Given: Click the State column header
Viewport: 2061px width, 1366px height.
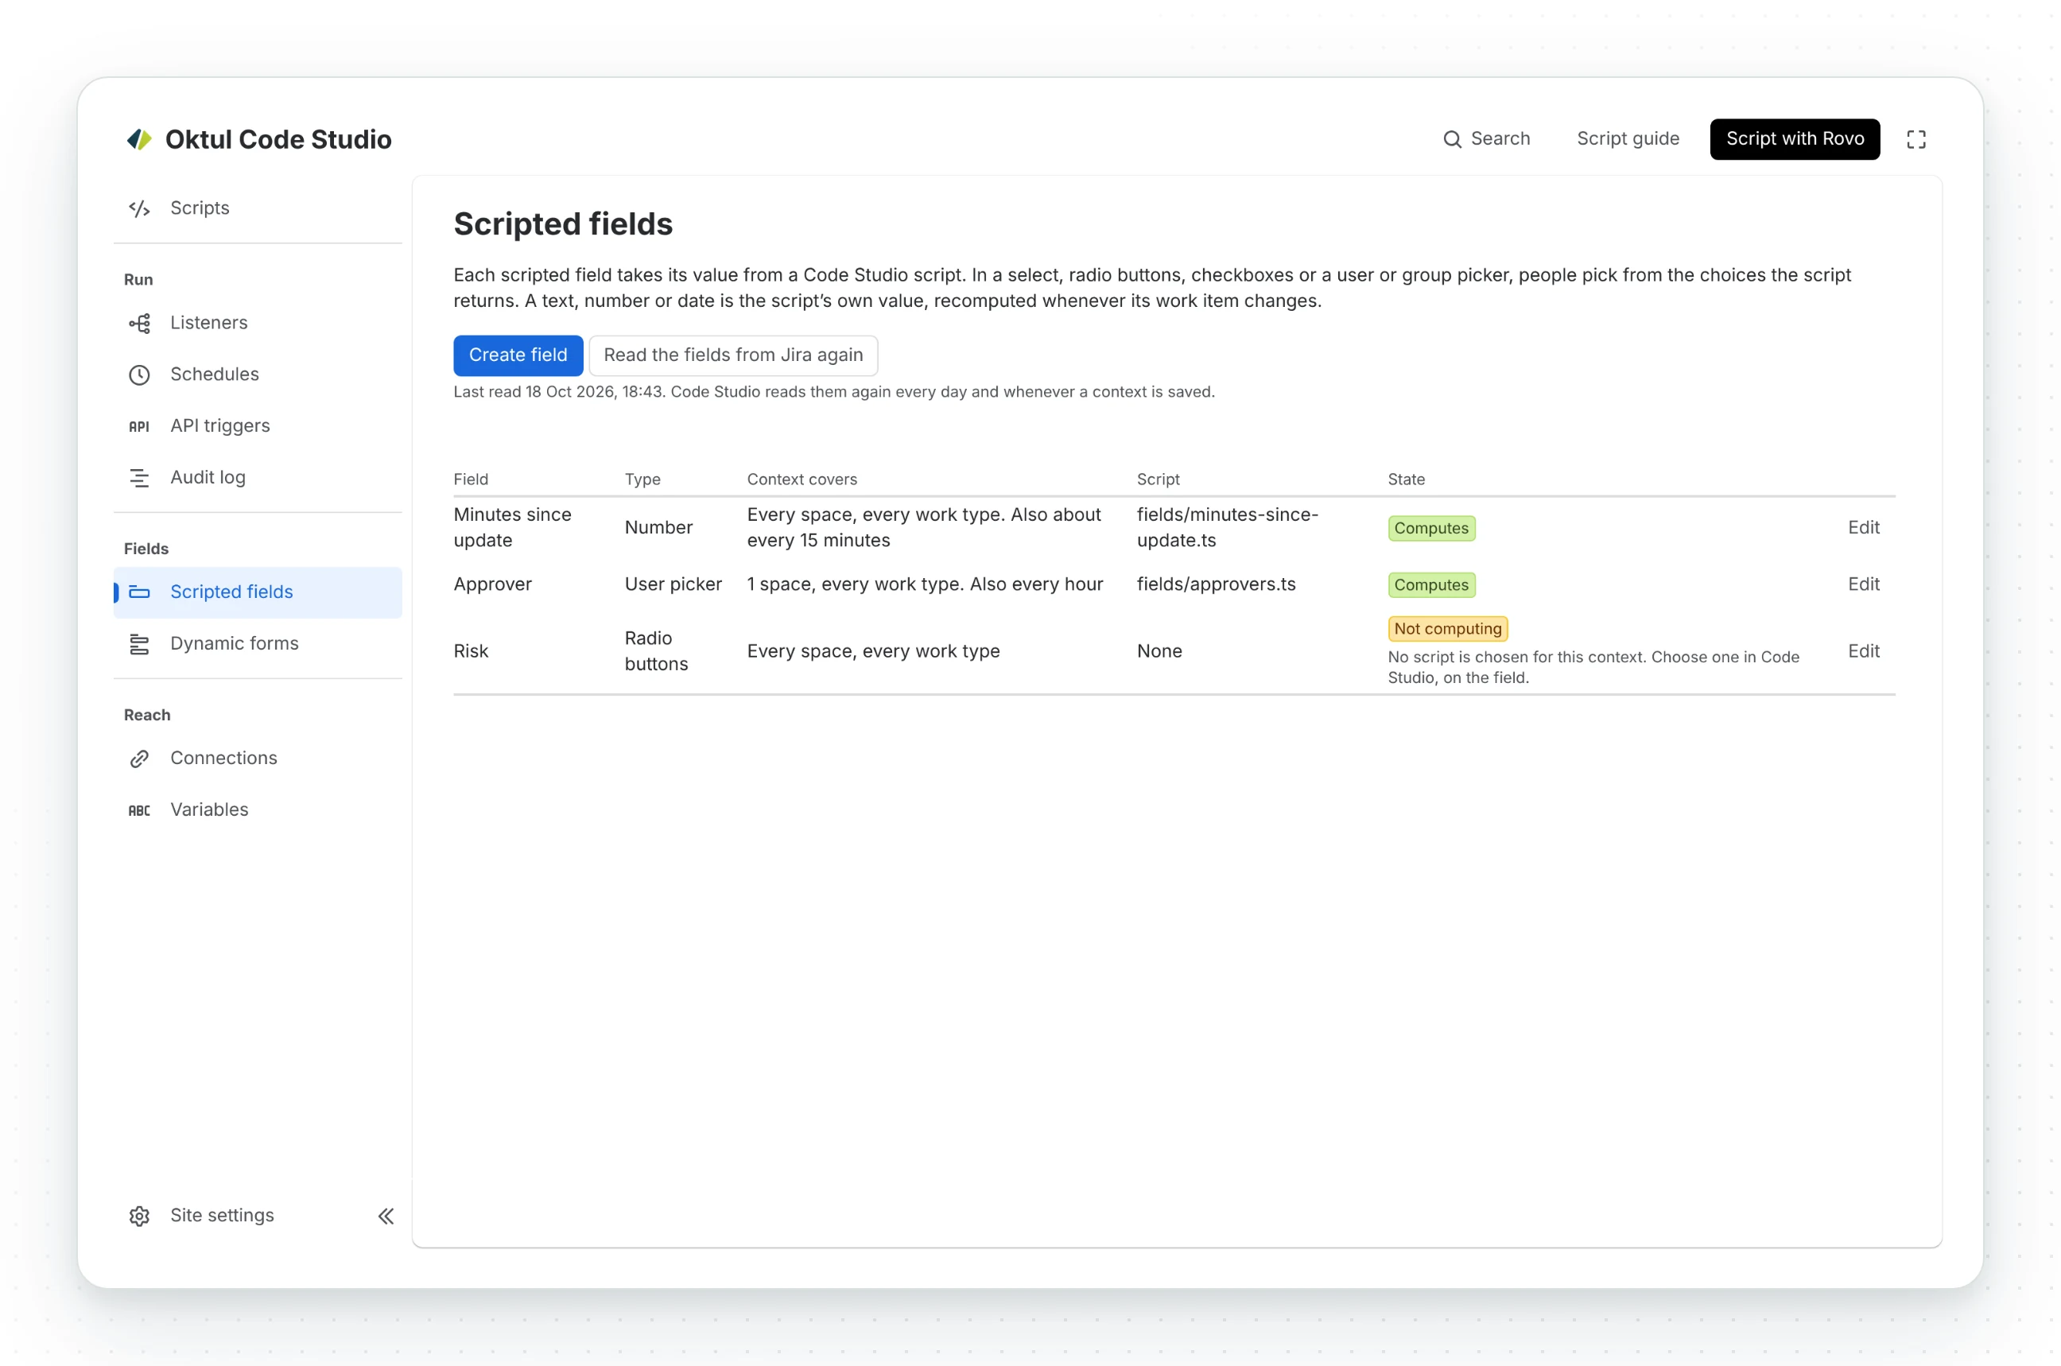Looking at the screenshot, I should tap(1406, 480).
